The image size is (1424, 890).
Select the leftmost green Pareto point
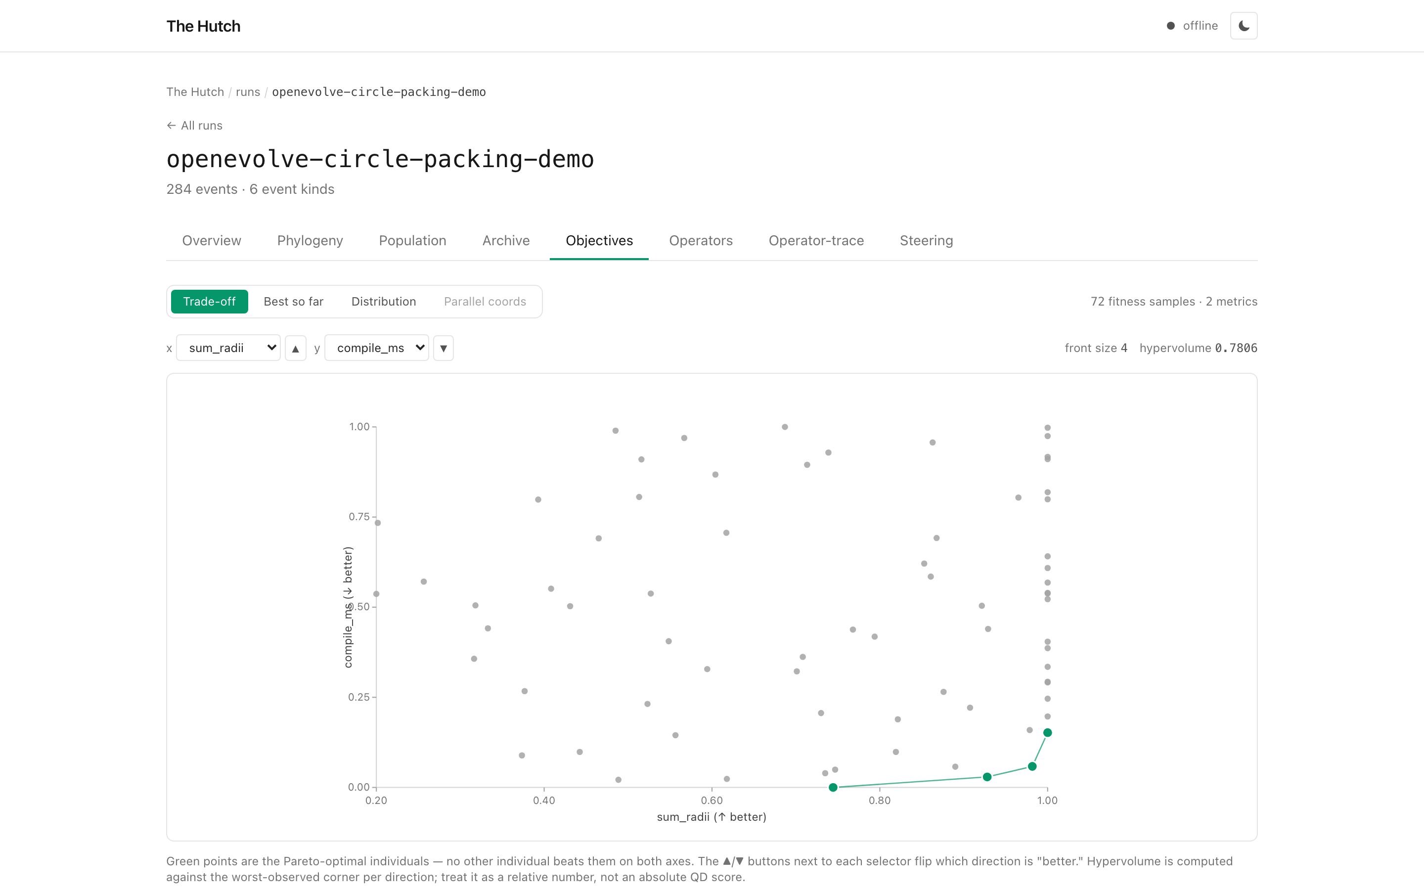[x=833, y=787]
